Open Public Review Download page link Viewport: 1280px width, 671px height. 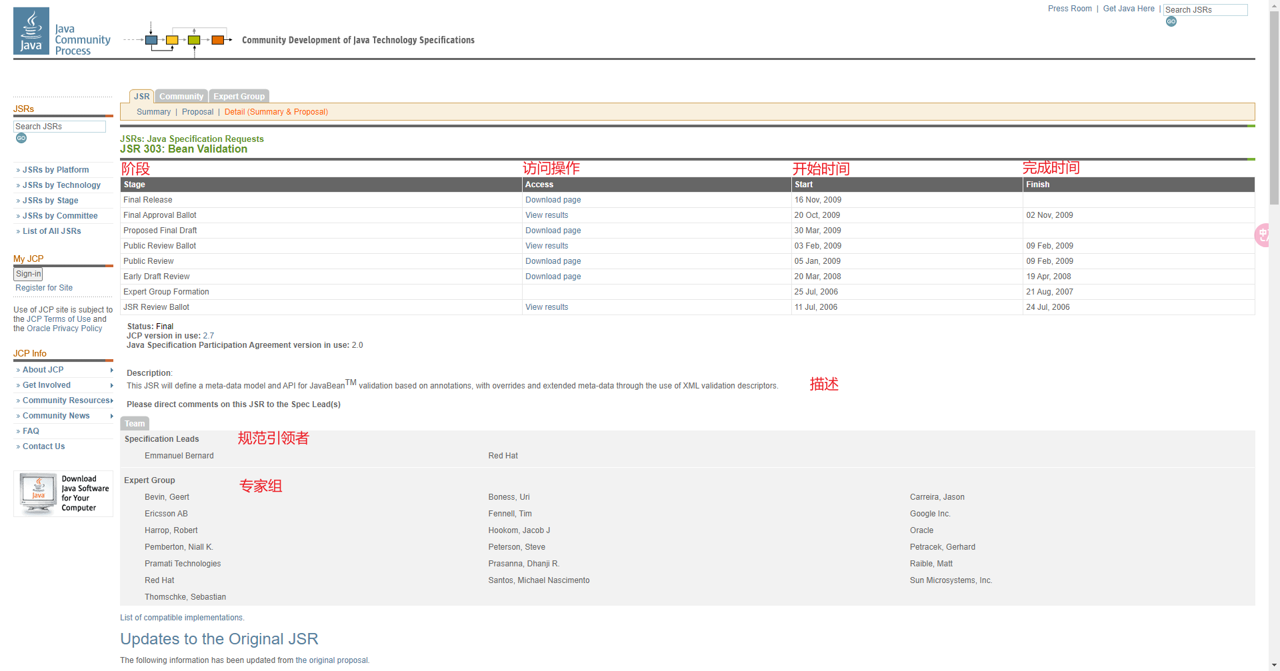coord(553,261)
